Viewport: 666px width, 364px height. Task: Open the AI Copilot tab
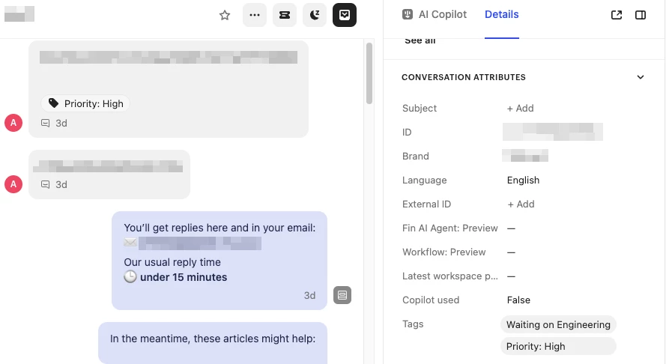(434, 14)
